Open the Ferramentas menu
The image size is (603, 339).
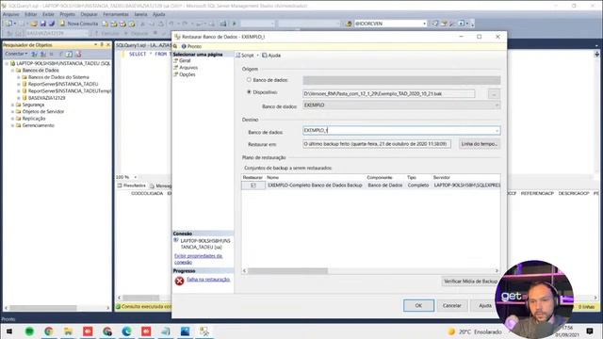pos(116,14)
